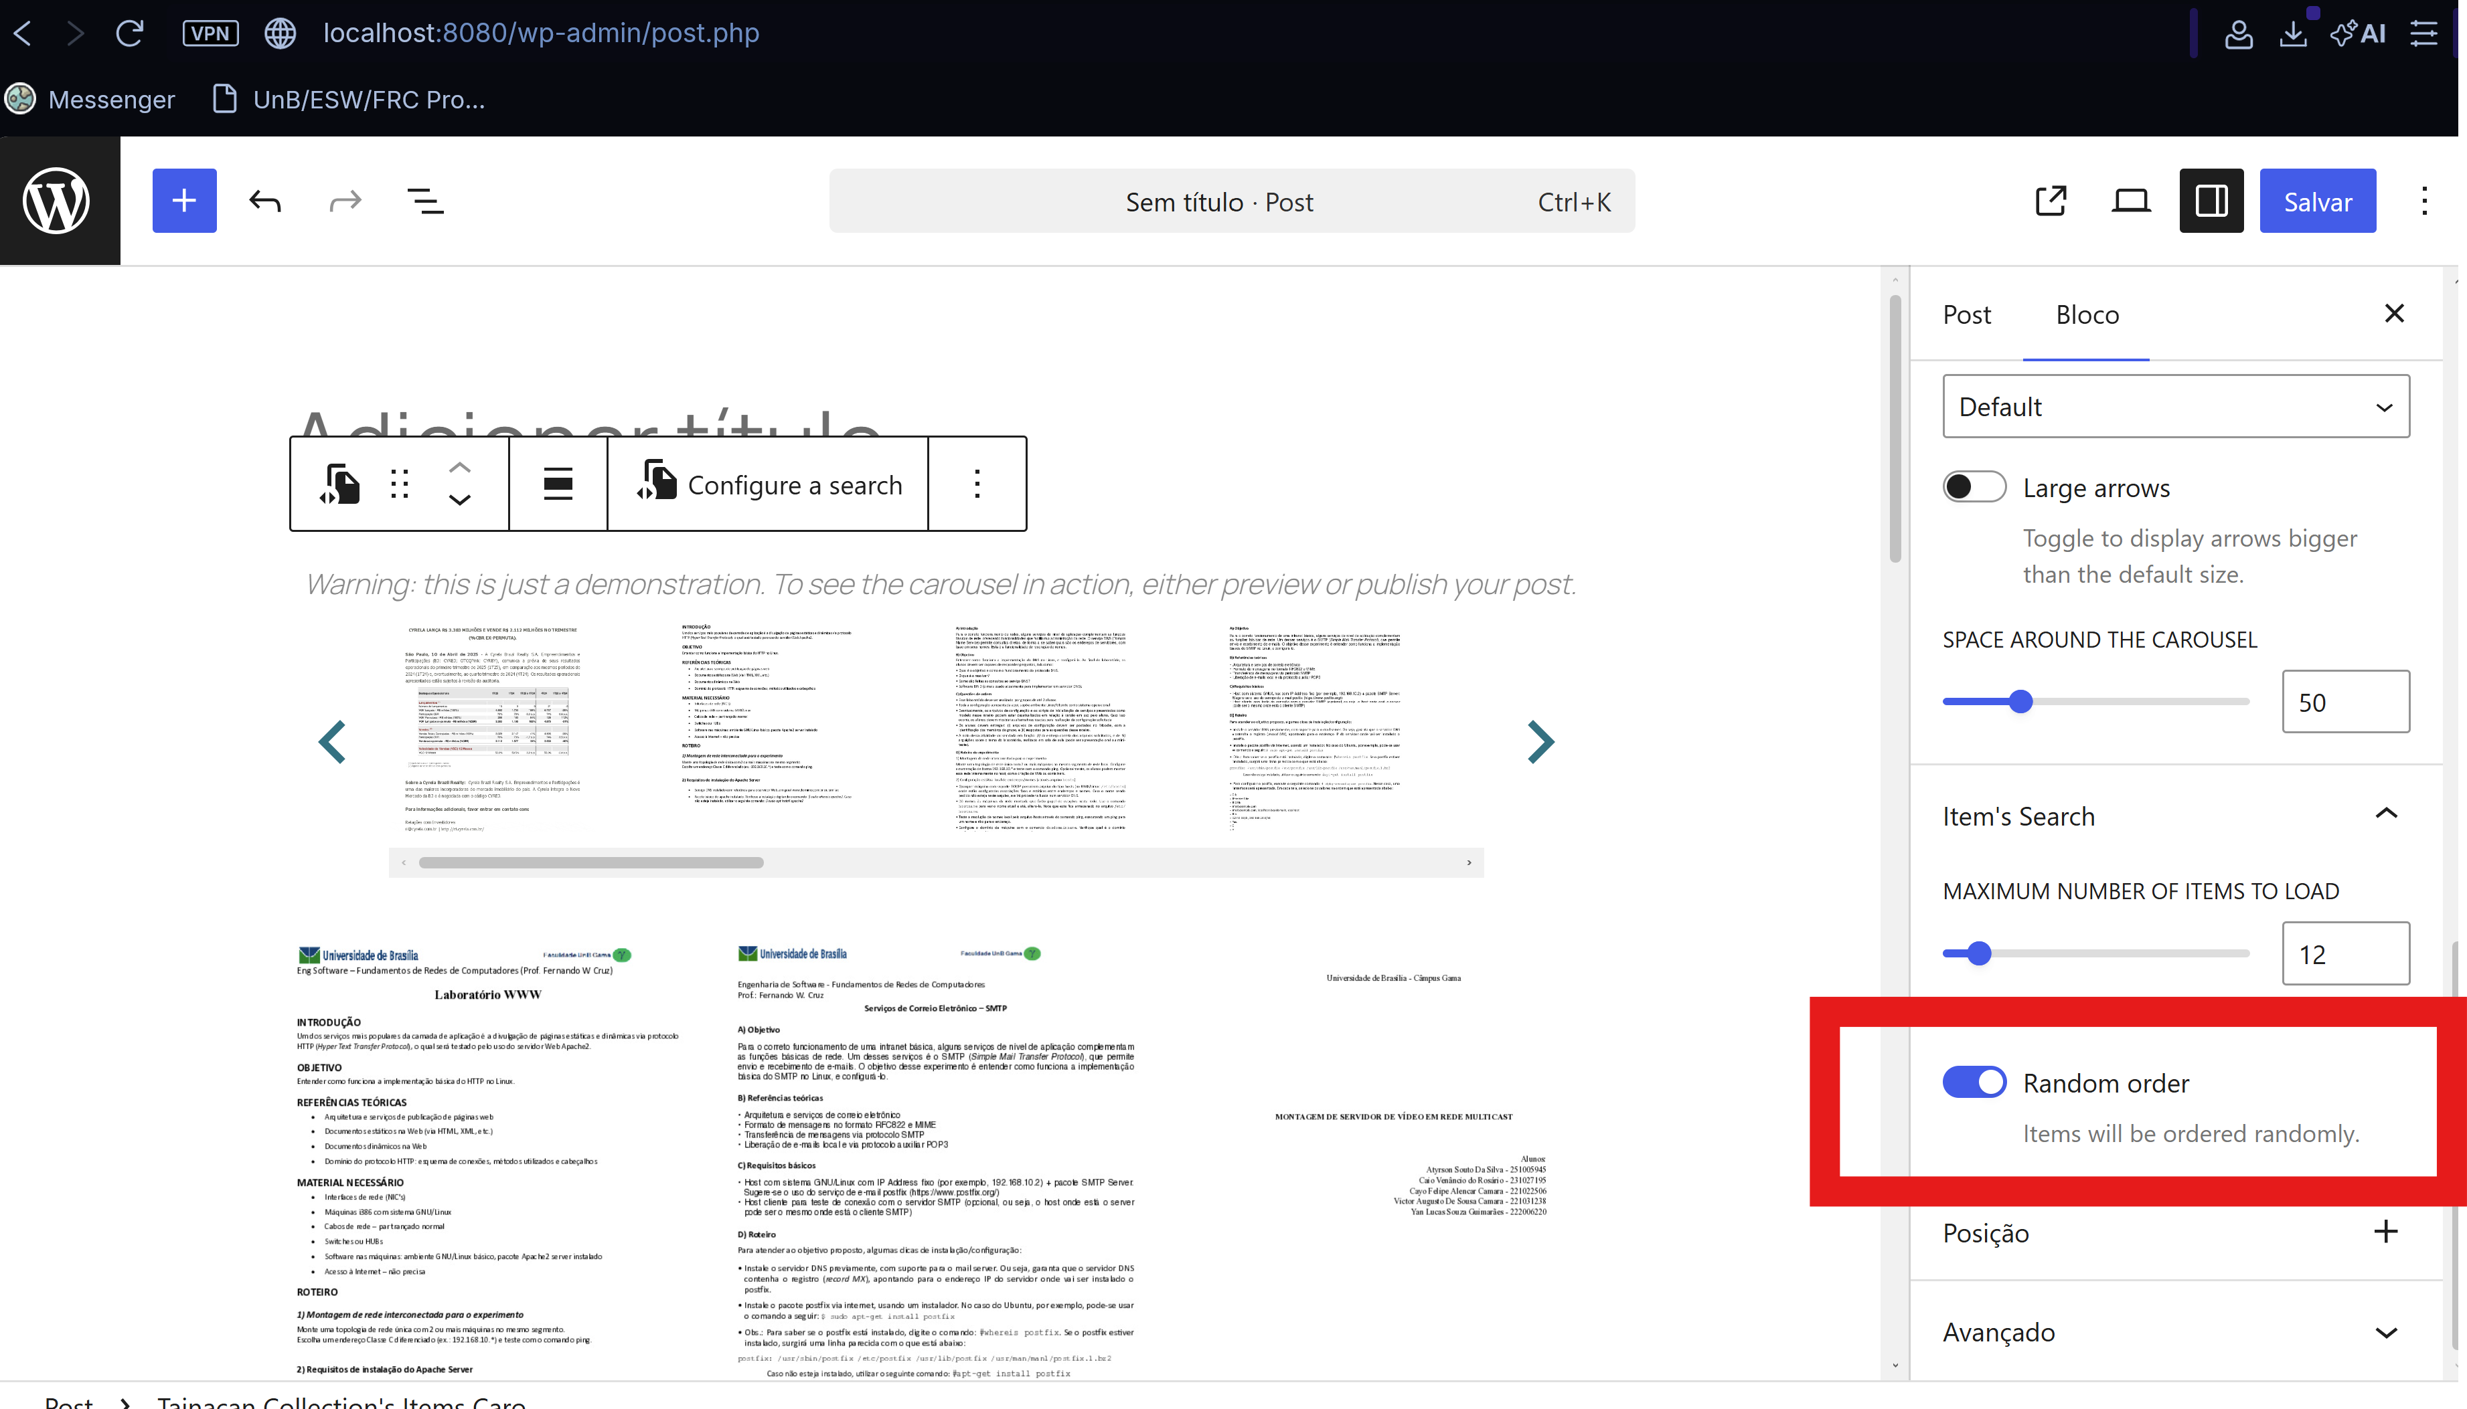Open the block alignment control

click(x=558, y=484)
